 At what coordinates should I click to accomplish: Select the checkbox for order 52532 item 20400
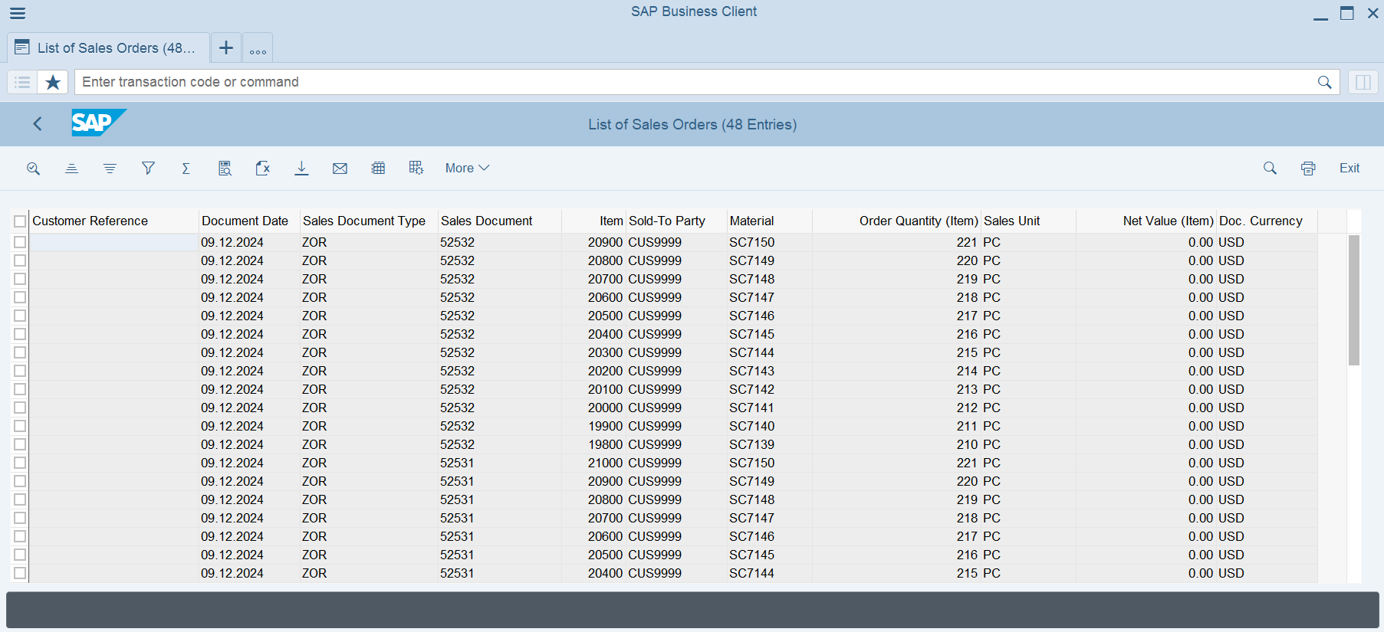20,334
